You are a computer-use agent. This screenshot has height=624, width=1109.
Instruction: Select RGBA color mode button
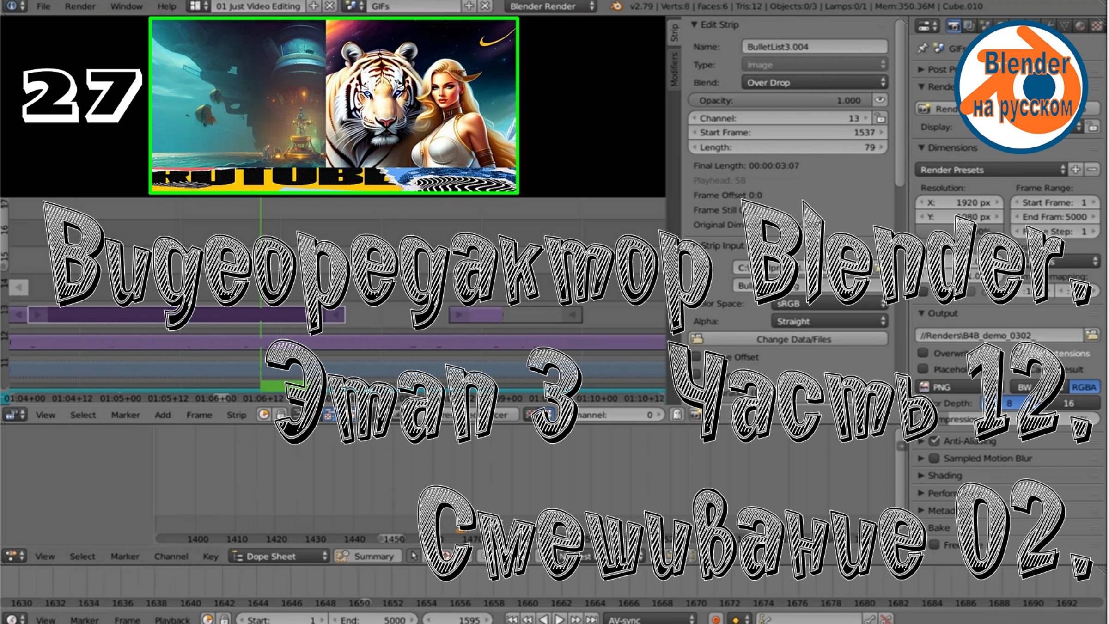(x=1083, y=387)
